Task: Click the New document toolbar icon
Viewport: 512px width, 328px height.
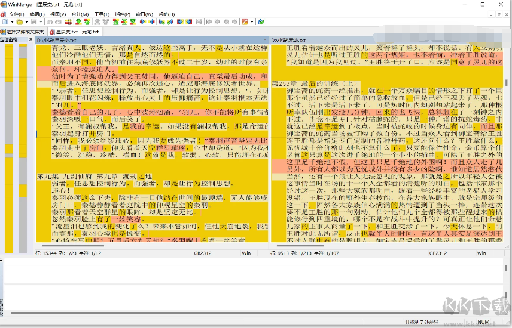Action: tap(4, 22)
